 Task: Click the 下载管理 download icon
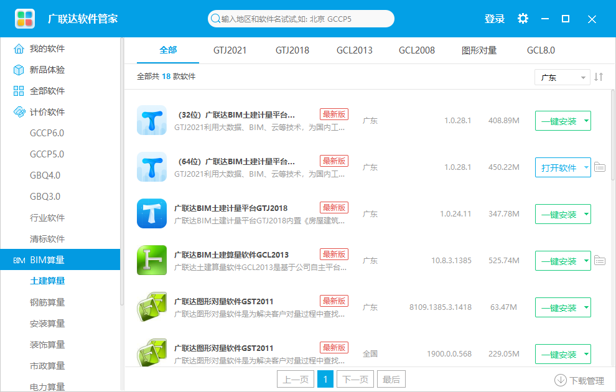pos(560,380)
